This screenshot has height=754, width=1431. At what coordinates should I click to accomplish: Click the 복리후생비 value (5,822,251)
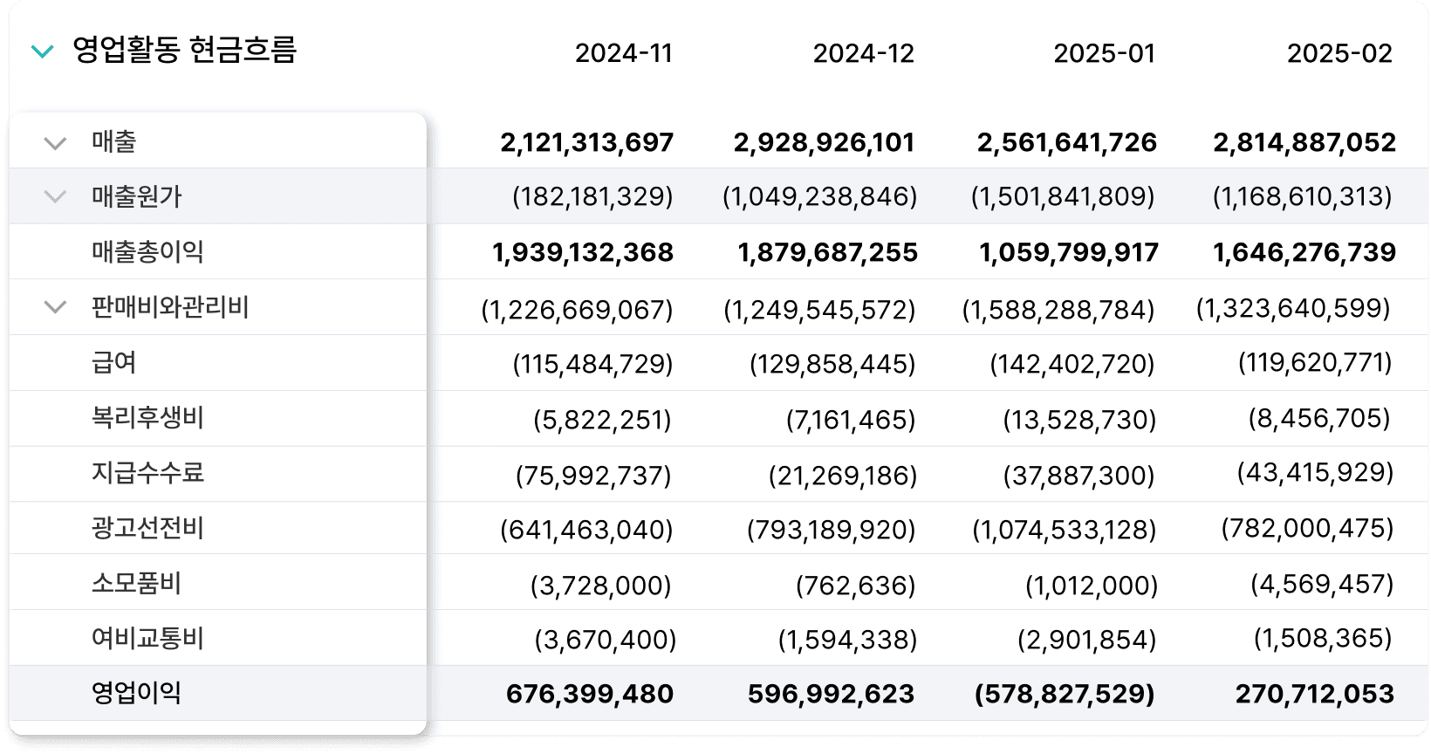602,420
